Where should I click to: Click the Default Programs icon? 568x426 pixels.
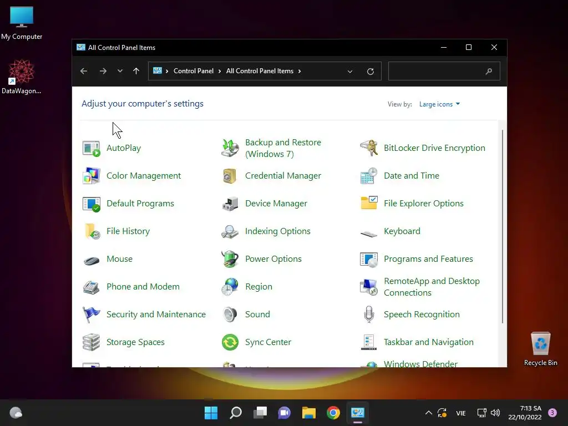click(x=92, y=204)
